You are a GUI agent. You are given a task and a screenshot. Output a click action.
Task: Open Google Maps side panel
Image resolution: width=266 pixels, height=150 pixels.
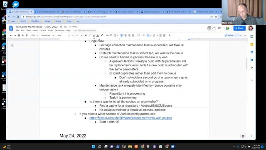pyautogui.click(x=252, y=67)
